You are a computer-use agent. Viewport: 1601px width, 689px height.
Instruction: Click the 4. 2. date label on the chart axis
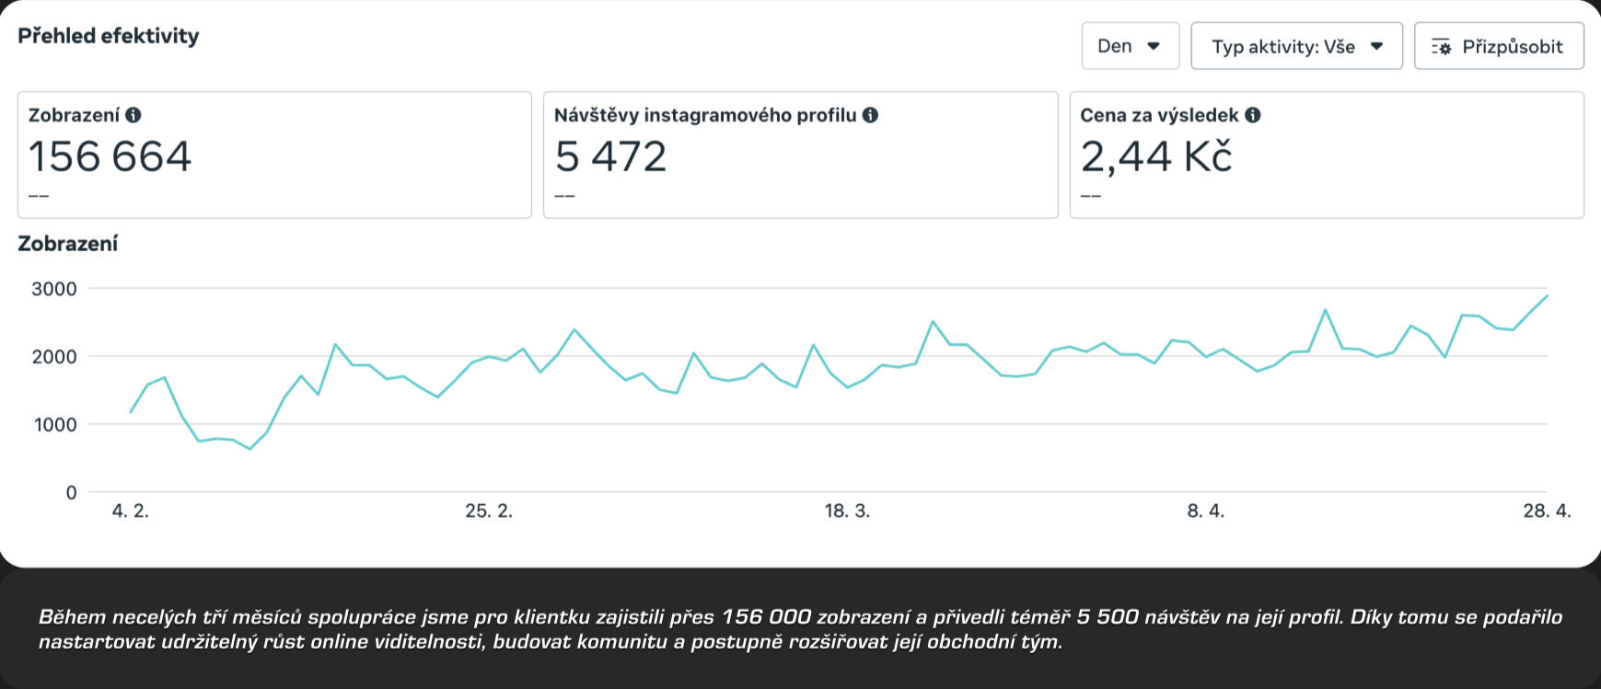point(130,511)
